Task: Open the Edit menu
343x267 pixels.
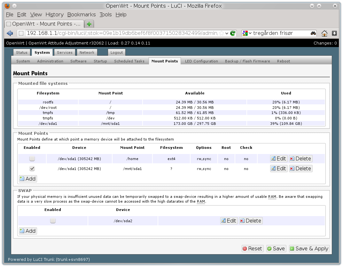Action: click(x=22, y=14)
